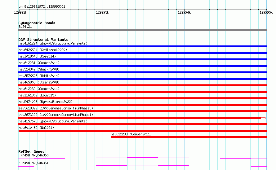Click the red bar under nsv465808

(x=143, y=85)
